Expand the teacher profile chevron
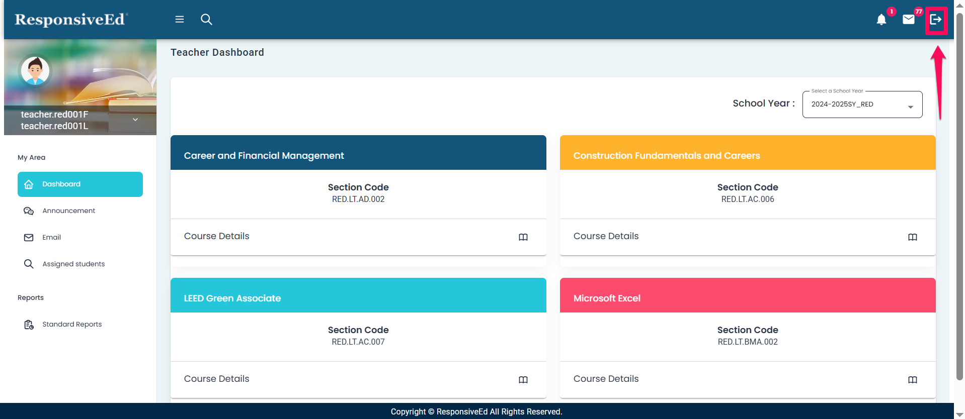 point(135,120)
